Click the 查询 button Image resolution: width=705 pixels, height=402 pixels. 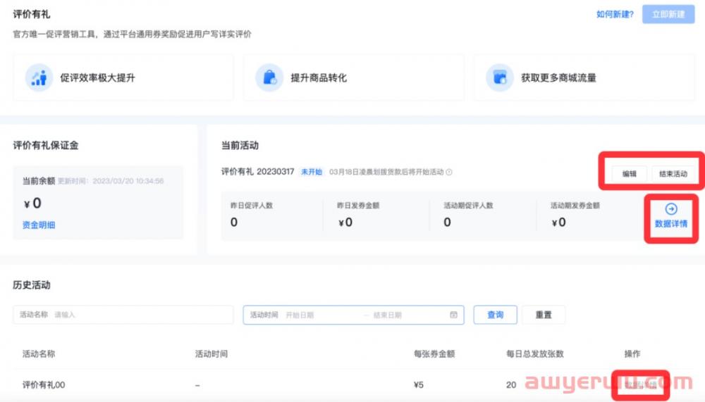pyautogui.click(x=495, y=315)
